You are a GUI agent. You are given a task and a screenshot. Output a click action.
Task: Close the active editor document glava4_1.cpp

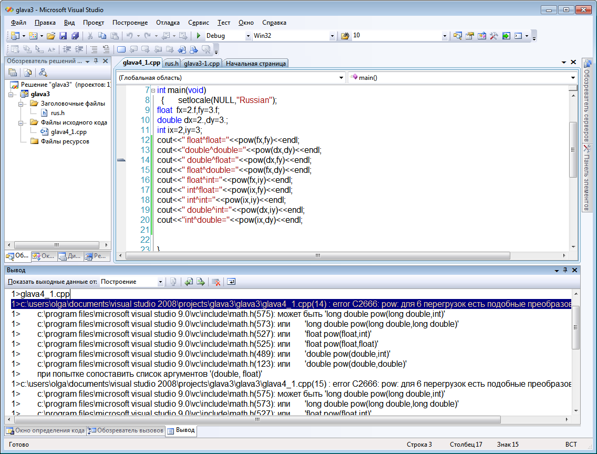(x=573, y=62)
